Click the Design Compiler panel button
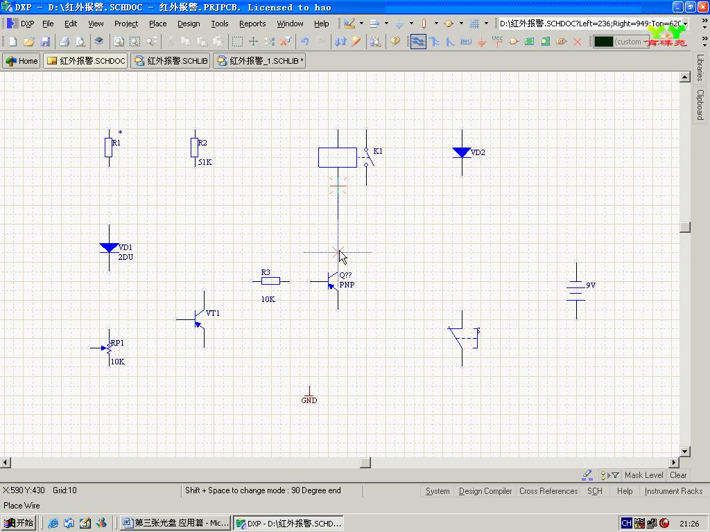Viewport: 710px width, 532px height. point(485,491)
